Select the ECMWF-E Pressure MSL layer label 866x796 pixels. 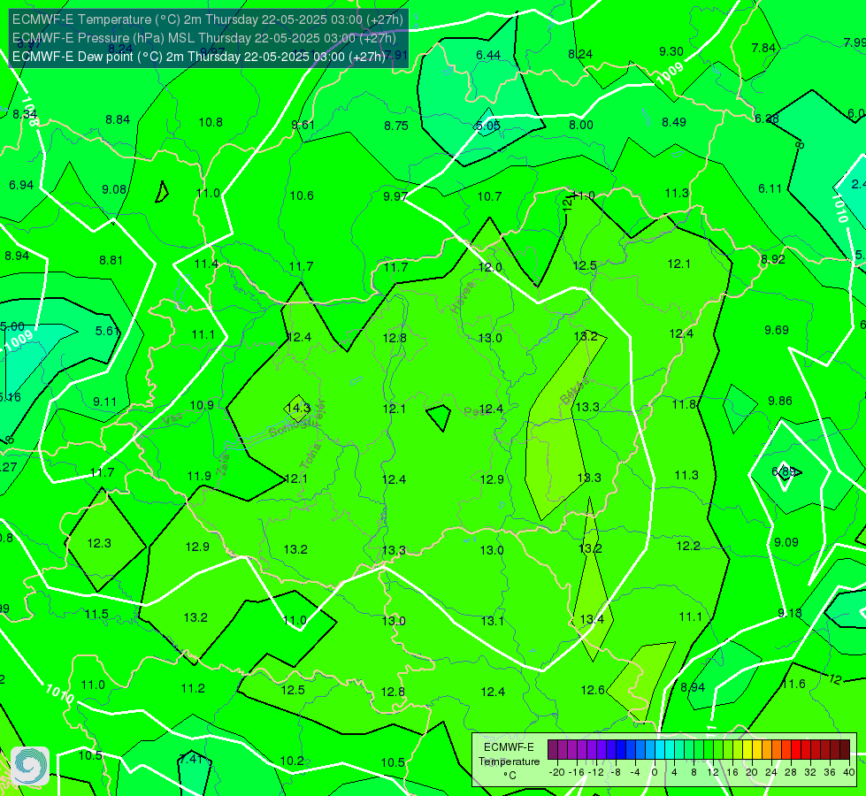[x=204, y=38]
